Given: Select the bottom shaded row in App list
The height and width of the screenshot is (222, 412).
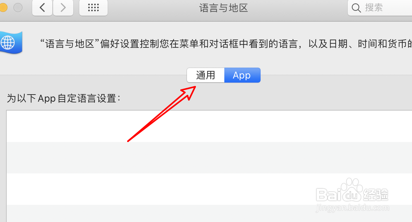Looking at the screenshot, I should [209, 213].
